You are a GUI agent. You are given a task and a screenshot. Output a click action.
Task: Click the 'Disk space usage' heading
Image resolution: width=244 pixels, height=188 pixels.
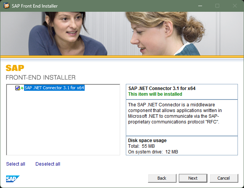pyautogui.click(x=147, y=141)
